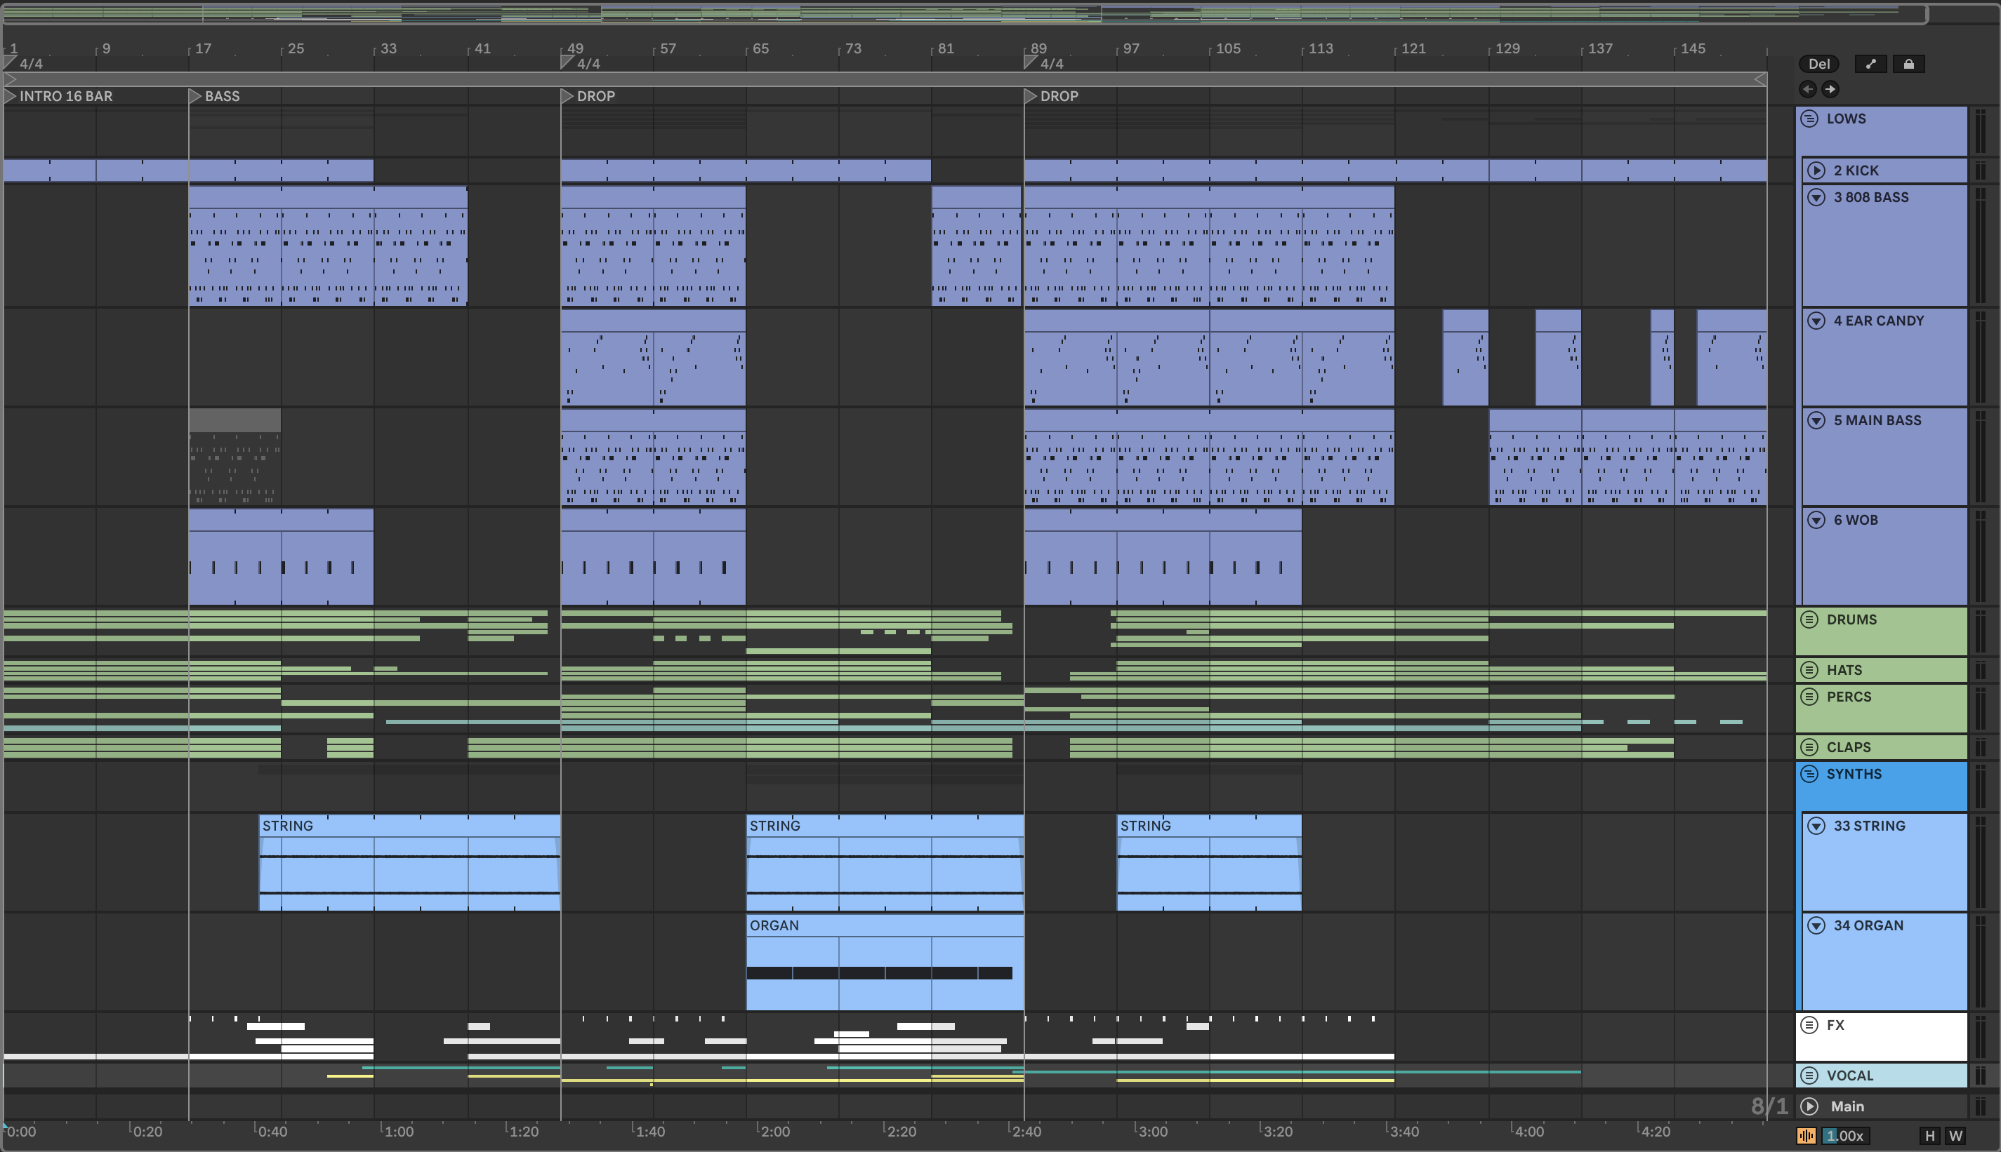Screen dimensions: 2001x1152
Task: Select the DROP locator at bar 49
Action: pyautogui.click(x=588, y=95)
